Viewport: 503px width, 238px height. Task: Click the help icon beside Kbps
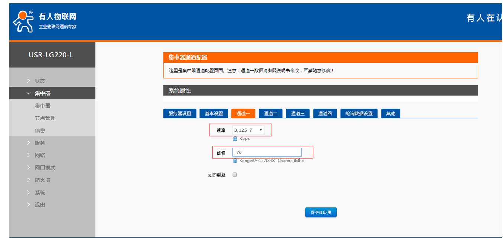235,139
